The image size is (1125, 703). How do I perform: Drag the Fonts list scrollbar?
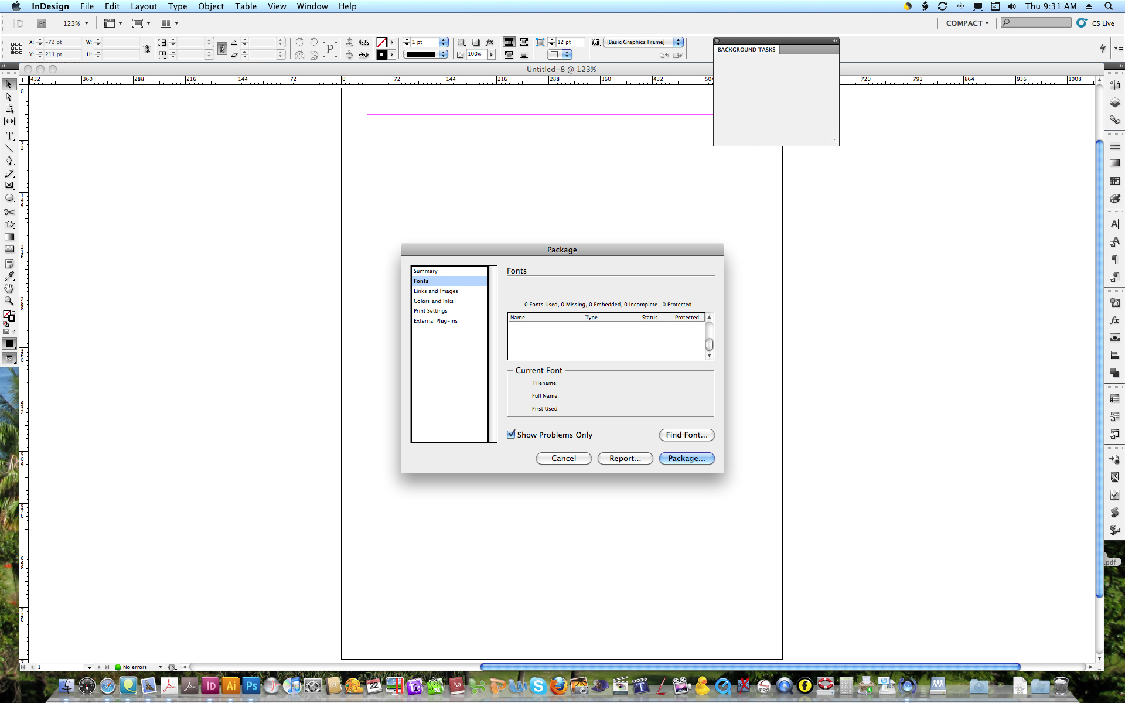(709, 343)
